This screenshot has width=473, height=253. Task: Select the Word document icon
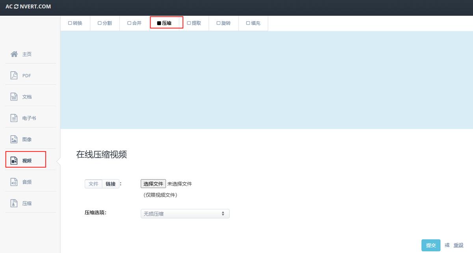[14, 97]
